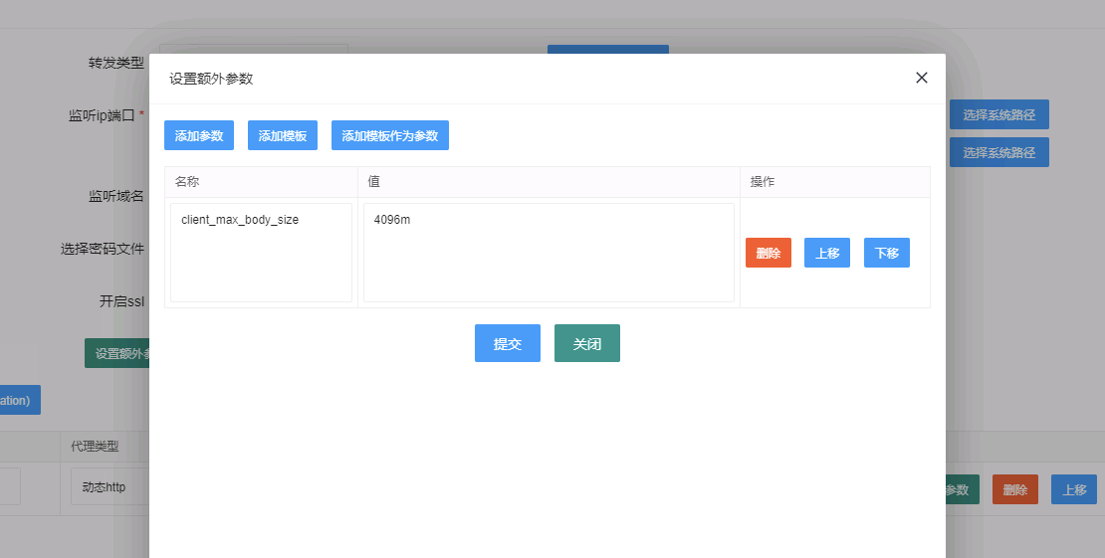Click the 上移 button in the proxy table row
This screenshot has width=1105, height=558.
tap(1073, 489)
